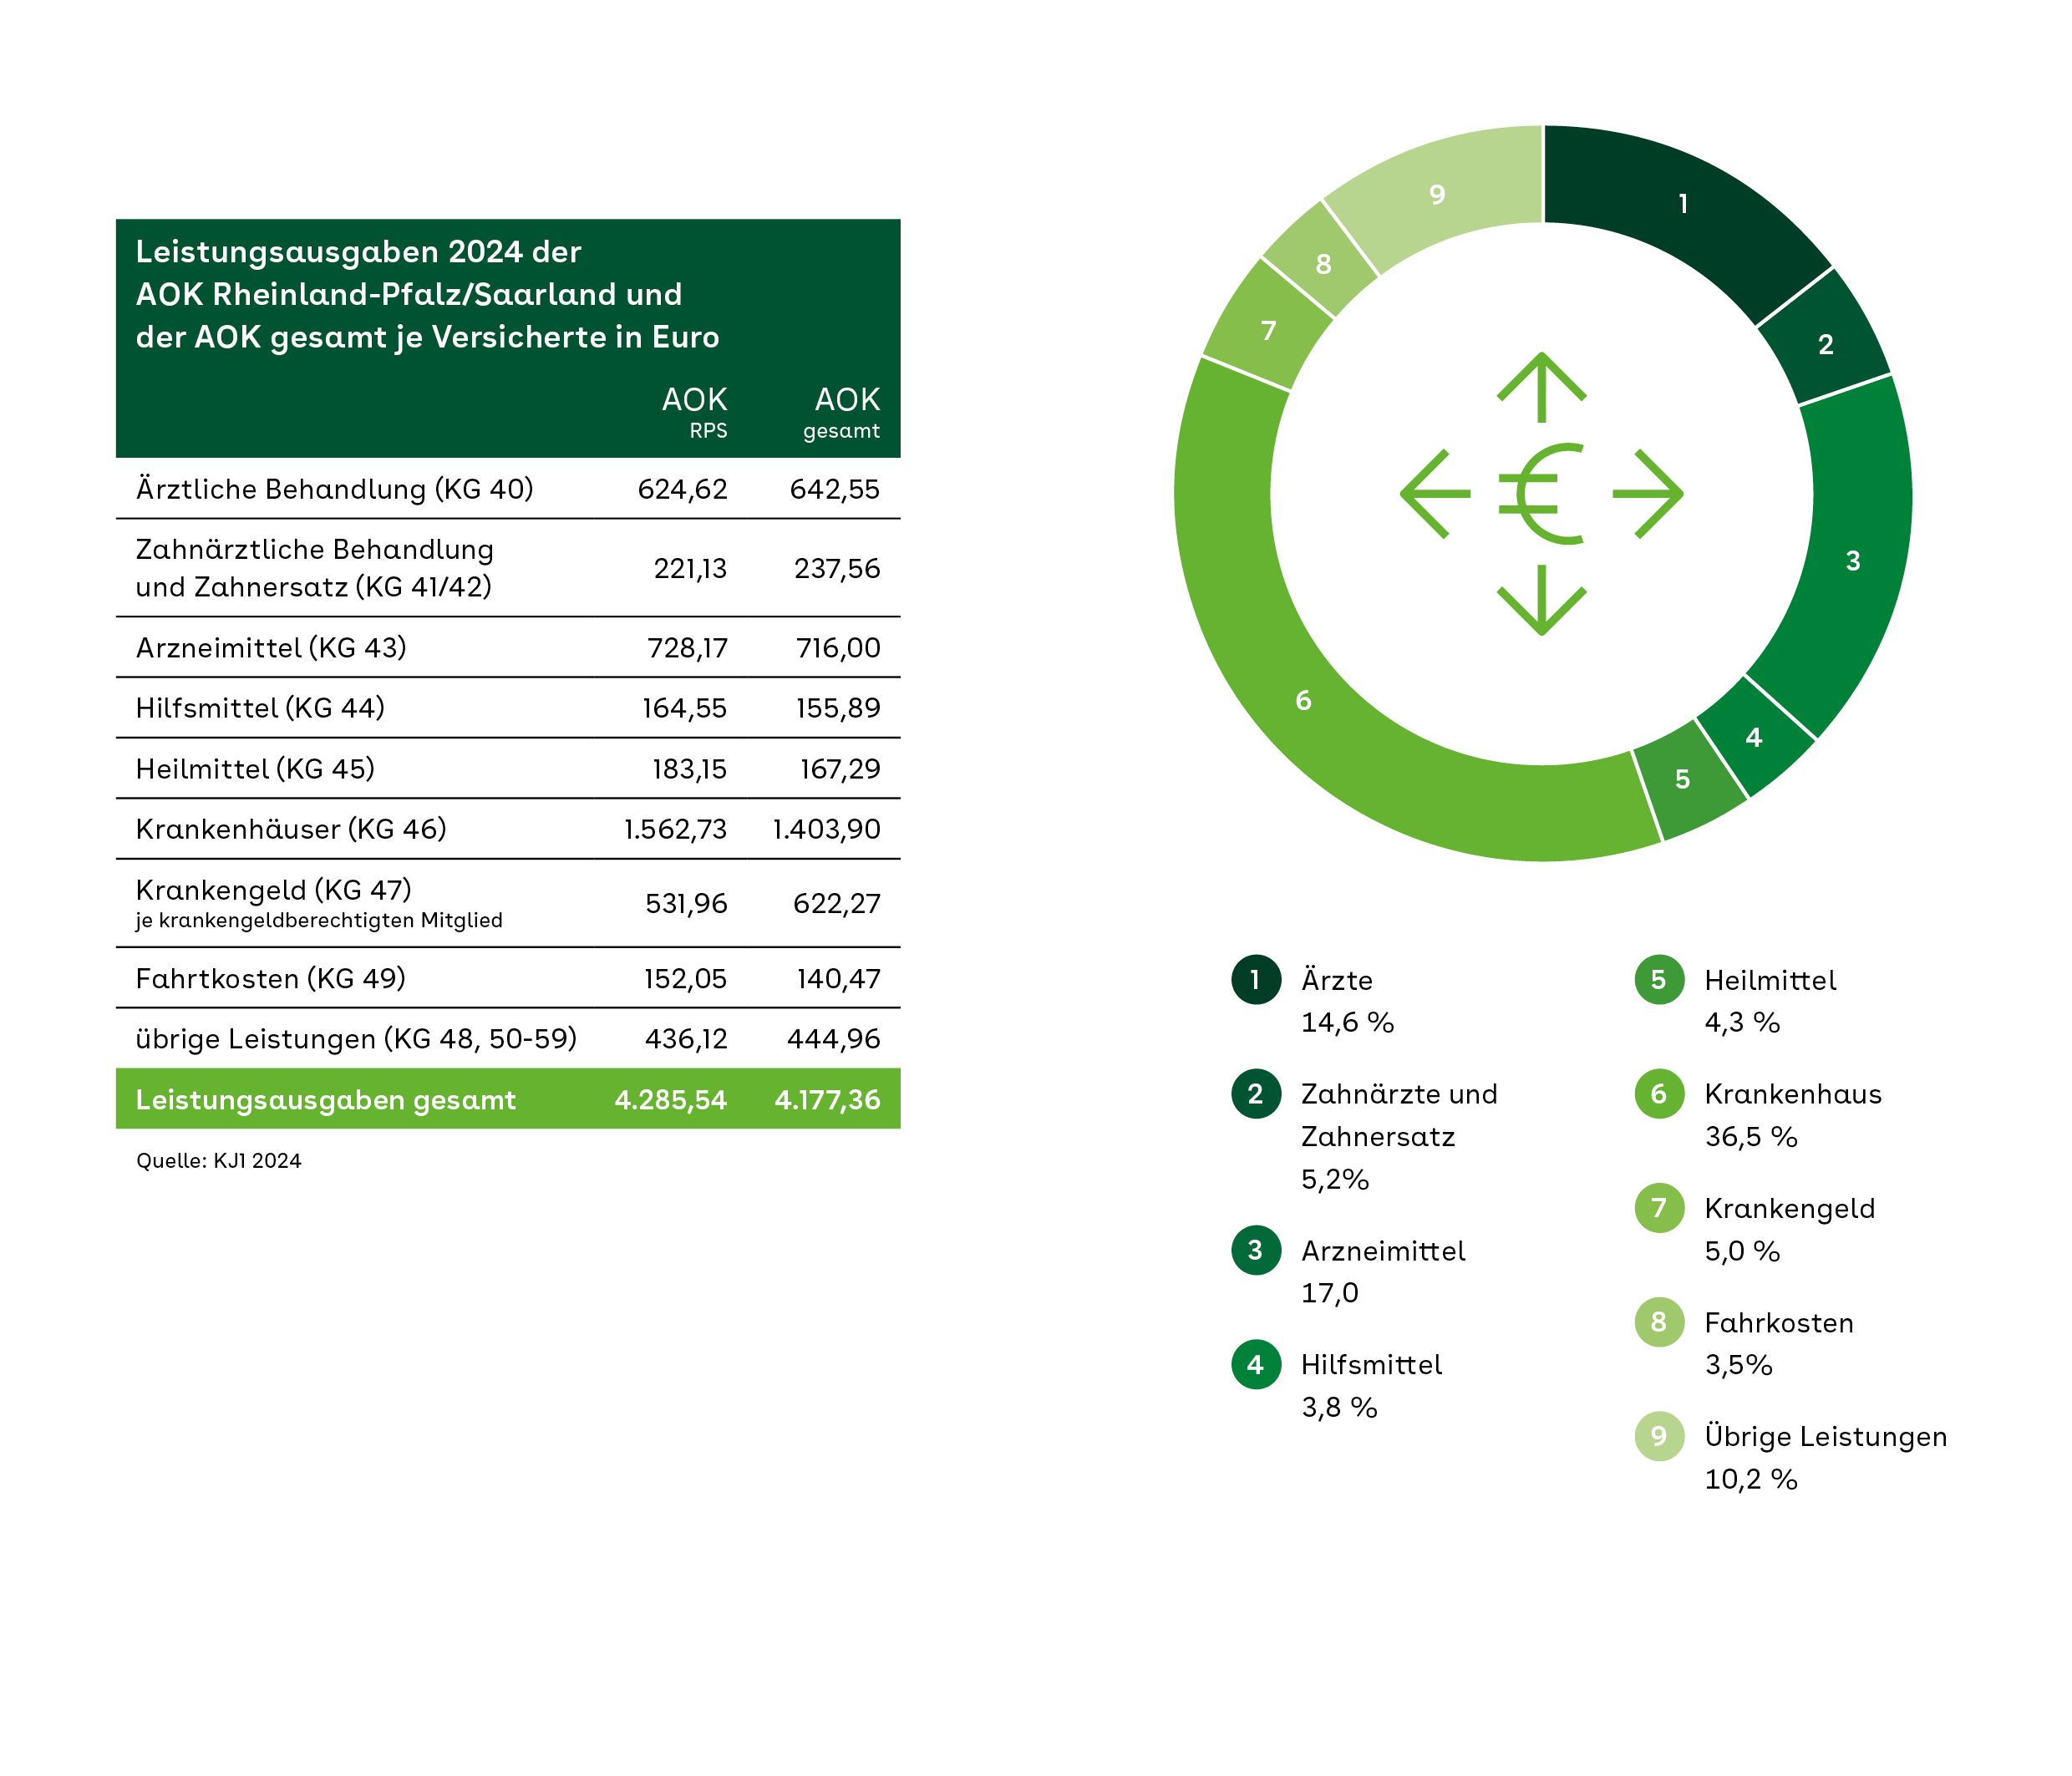Click row label 'Zahnärztliche Behandlung und Zahnersatz'
The height and width of the screenshot is (1776, 2072).
pyautogui.click(x=315, y=568)
